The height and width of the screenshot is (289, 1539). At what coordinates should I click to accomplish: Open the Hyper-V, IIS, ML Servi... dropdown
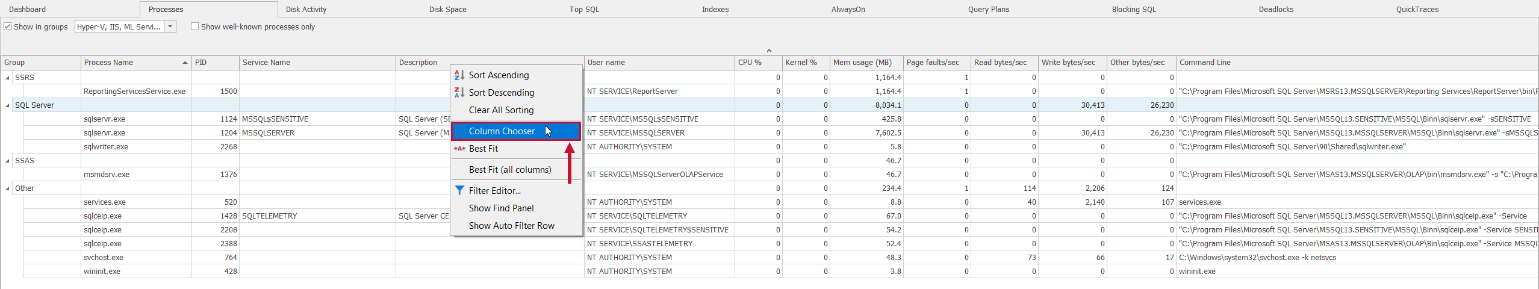pos(170,26)
